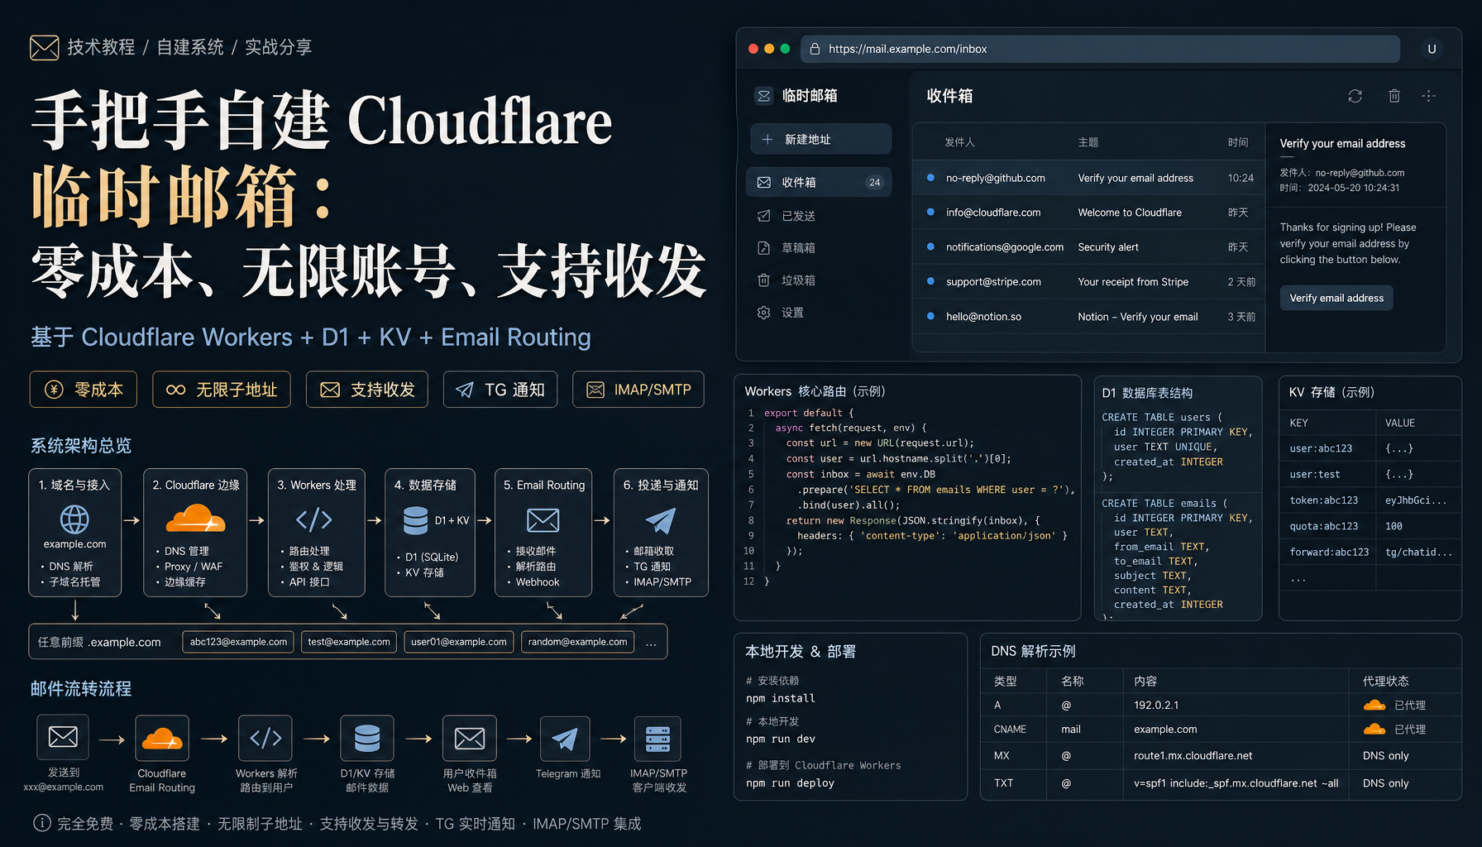Viewport: 1482px width, 847px height.
Task: Click the trash icon in the 收件箱 header
Action: coord(1394,96)
